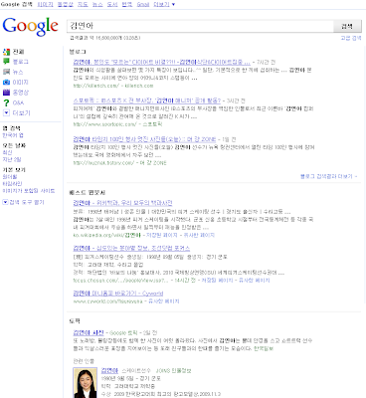Open the www.sportopic.com green URL
The width and height of the screenshot is (366, 398).
[104, 124]
